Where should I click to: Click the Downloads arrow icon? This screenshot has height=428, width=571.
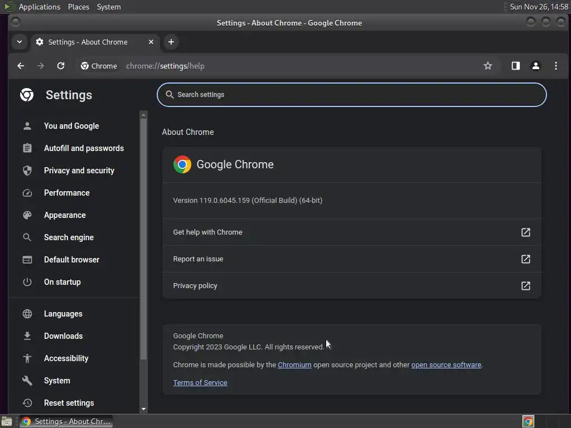click(x=27, y=336)
